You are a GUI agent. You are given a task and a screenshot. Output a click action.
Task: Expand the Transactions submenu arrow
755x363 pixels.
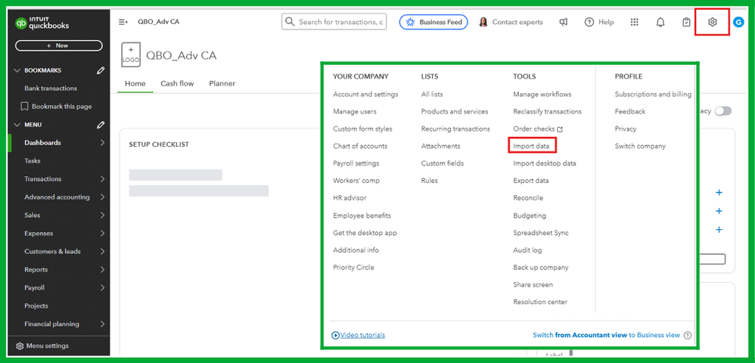(x=103, y=179)
